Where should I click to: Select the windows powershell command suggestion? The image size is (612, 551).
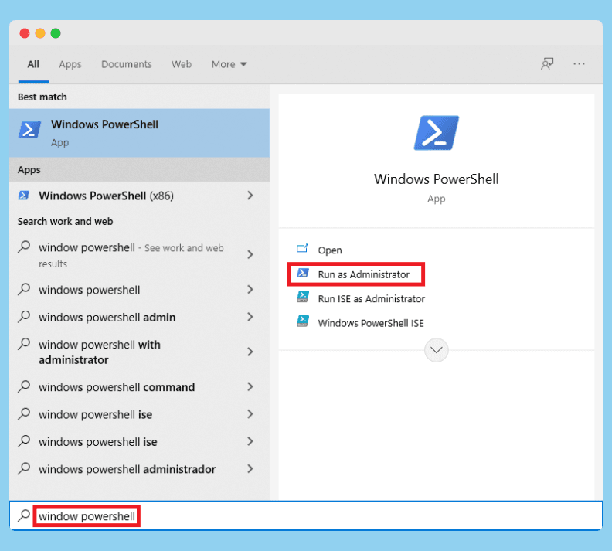[117, 387]
